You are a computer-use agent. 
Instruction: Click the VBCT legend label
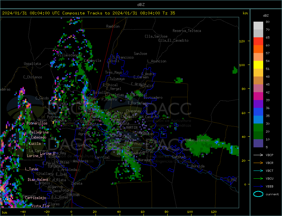pos(269,171)
